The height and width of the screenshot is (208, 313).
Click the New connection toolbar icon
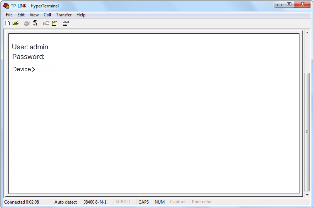8,23
